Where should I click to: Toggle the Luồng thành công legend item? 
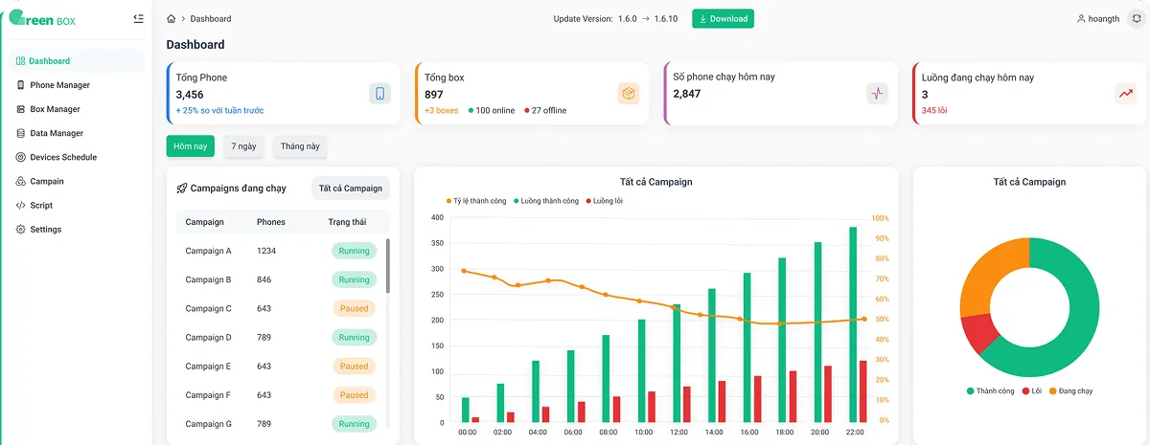point(547,201)
